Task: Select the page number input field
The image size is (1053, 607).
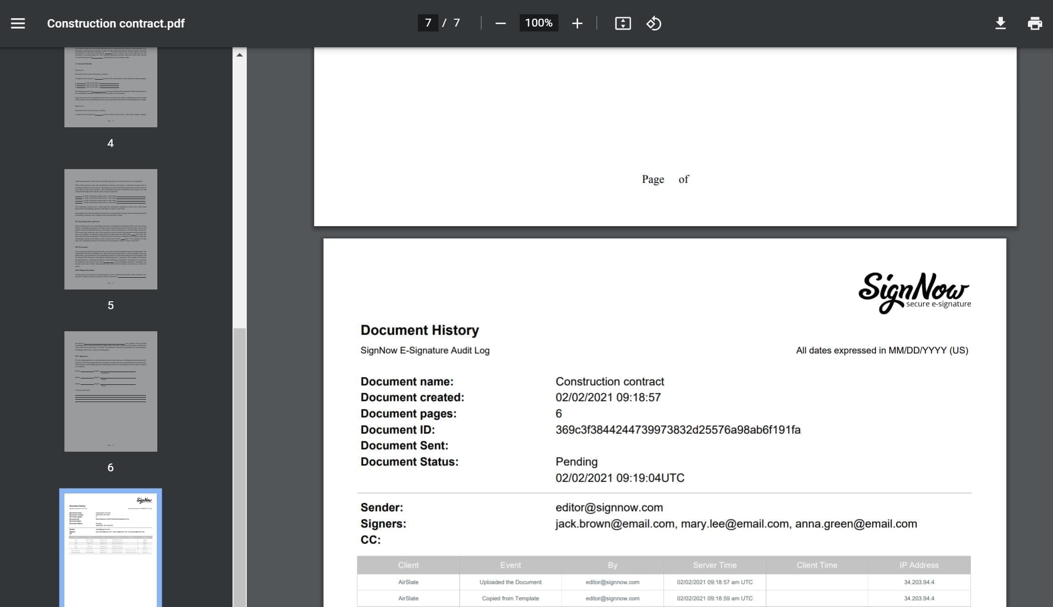Action: [x=427, y=23]
